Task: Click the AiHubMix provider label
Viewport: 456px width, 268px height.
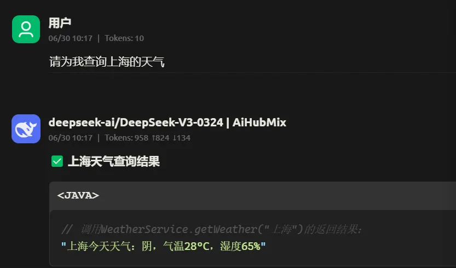Action: pyautogui.click(x=259, y=123)
